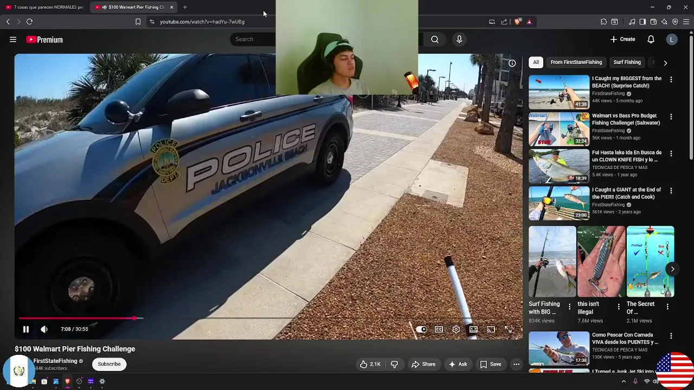The image size is (694, 390).
Task: Click the YouTube search magnifier button
Action: (x=435, y=39)
